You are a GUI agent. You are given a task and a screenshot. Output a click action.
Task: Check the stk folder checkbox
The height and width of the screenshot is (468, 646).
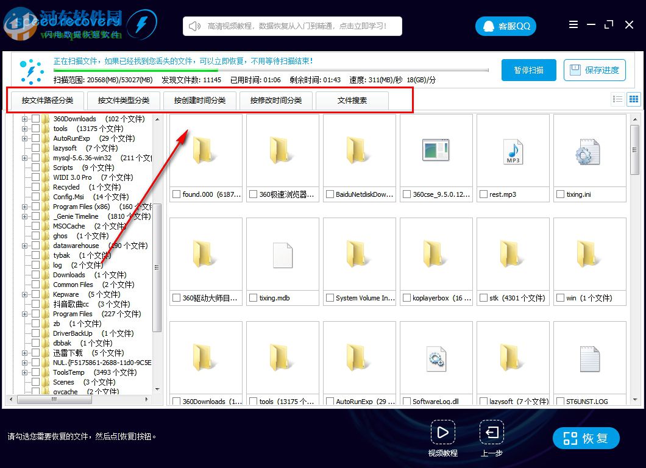click(x=483, y=297)
